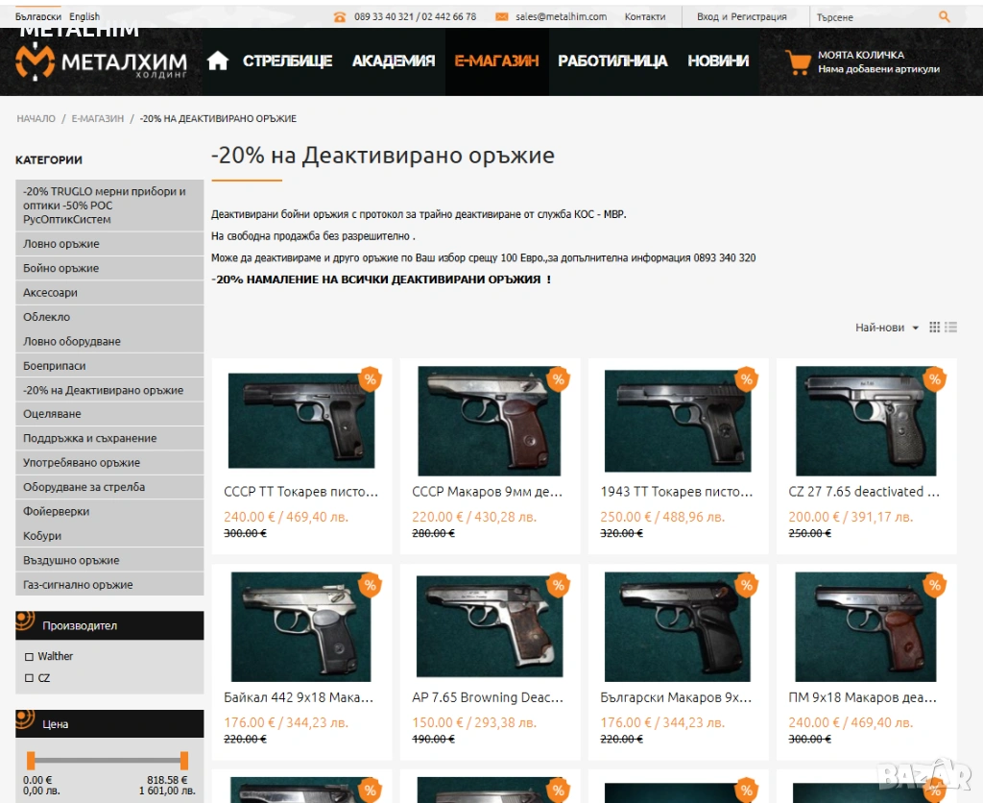
Task: Switch to list view layout
Action: point(951,327)
